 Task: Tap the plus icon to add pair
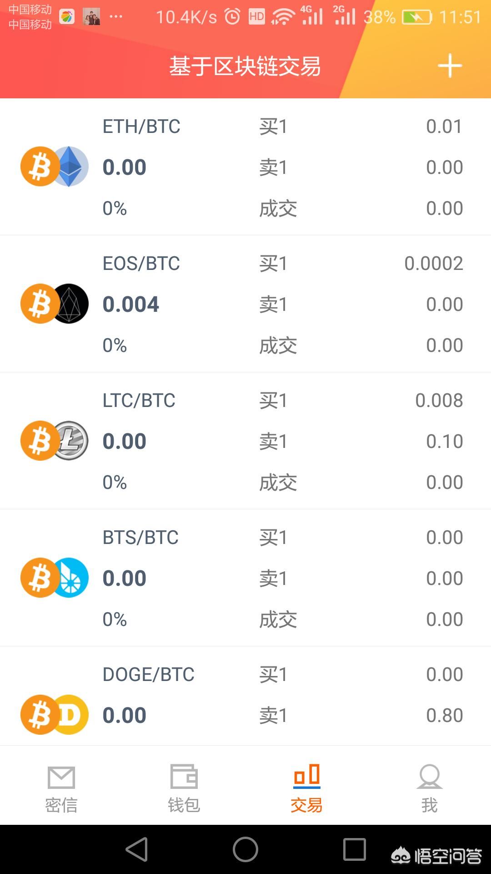pyautogui.click(x=450, y=66)
